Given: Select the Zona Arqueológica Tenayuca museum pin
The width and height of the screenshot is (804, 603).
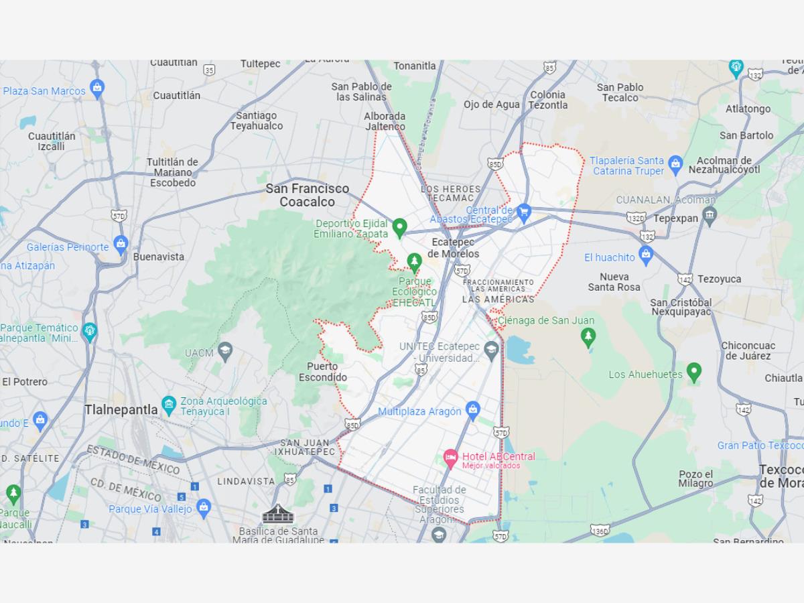Looking at the screenshot, I should 169,405.
